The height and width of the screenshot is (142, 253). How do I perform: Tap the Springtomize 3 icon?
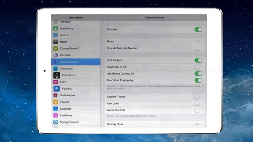click(x=55, y=122)
